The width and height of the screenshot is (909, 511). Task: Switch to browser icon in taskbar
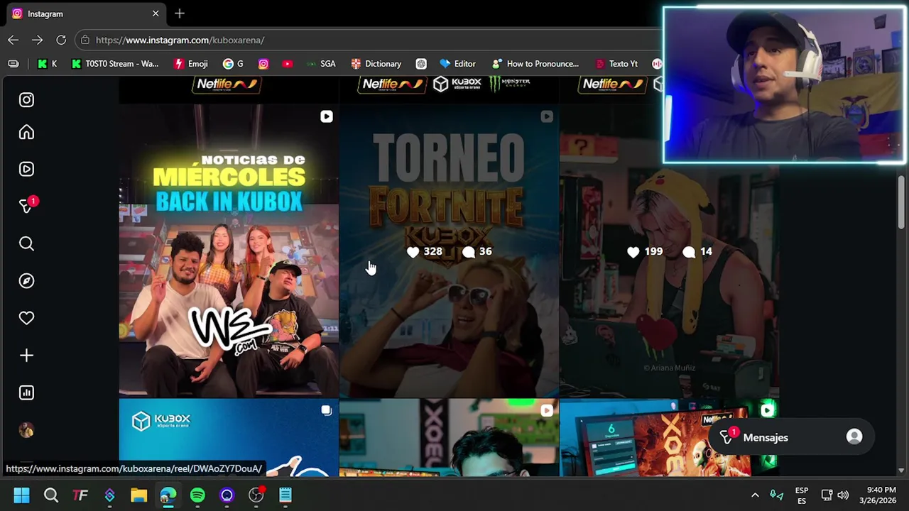pos(168,495)
